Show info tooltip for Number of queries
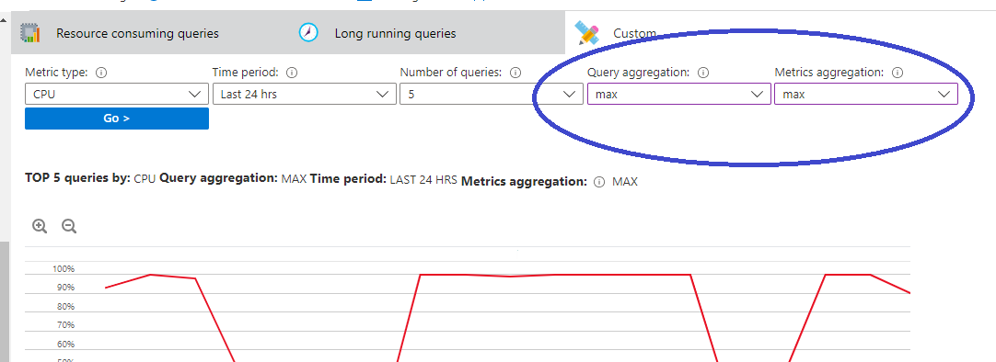The height and width of the screenshot is (362, 996). pos(515,73)
